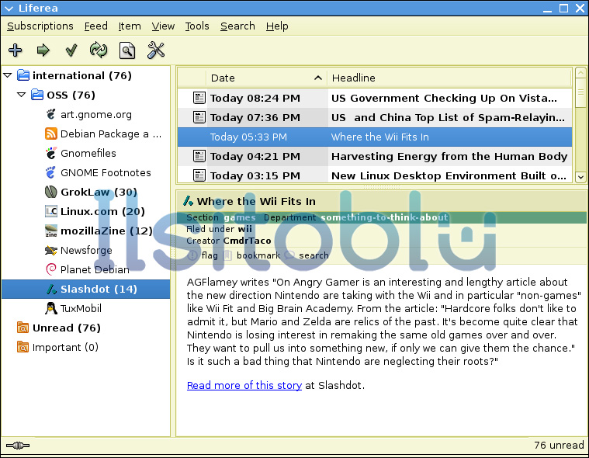Open the Feed menu
This screenshot has height=458, width=589.
(96, 26)
